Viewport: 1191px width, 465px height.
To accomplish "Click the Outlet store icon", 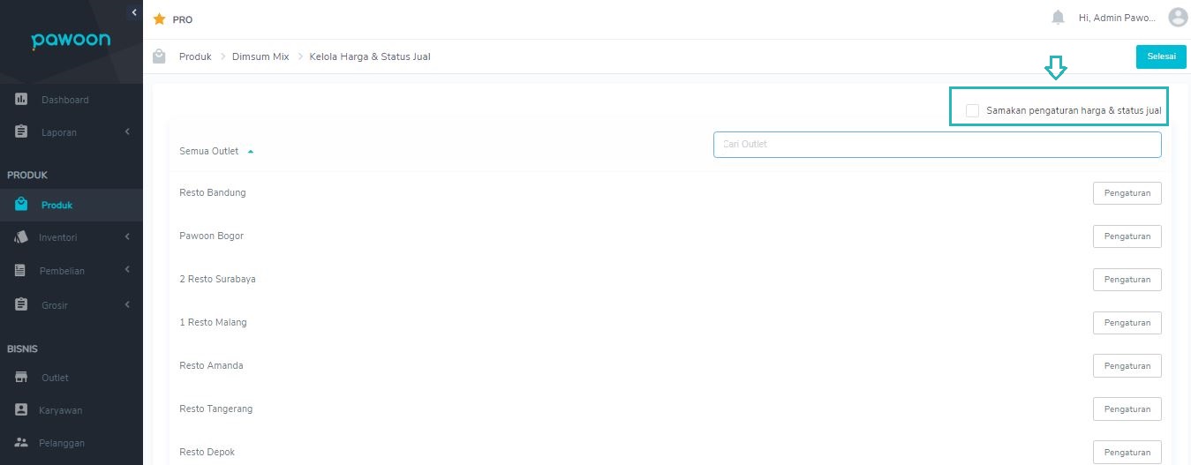I will [x=22, y=378].
